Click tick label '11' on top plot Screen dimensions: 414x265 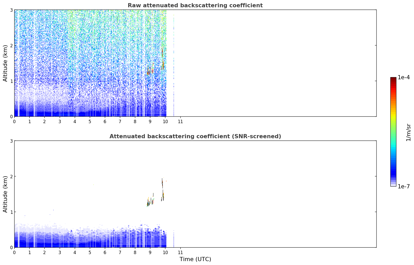(x=180, y=122)
